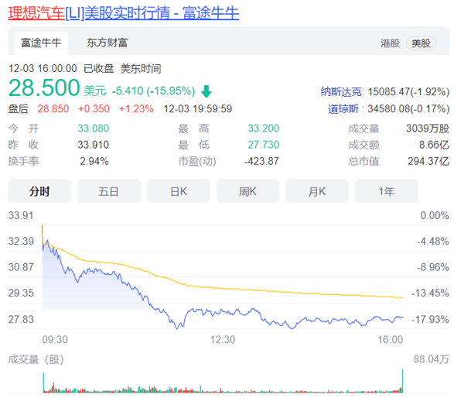The height and width of the screenshot is (398, 464).
Task: Select the 美股 market pill
Action: click(421, 43)
